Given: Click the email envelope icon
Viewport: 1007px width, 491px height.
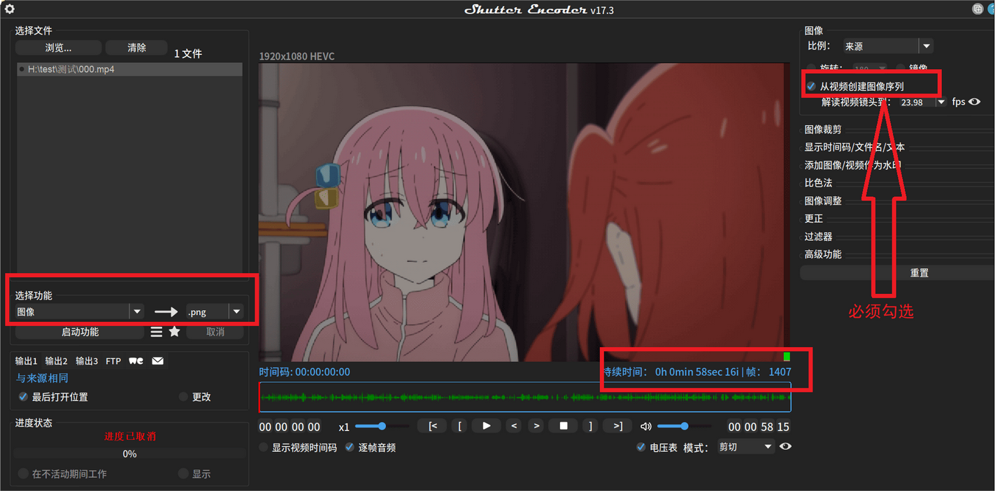Looking at the screenshot, I should click(157, 360).
